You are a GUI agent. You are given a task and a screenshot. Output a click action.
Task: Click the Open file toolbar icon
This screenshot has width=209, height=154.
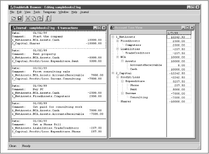click(13, 18)
